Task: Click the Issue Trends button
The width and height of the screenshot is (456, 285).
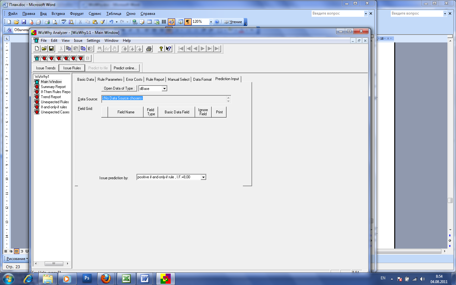Action: tap(46, 68)
